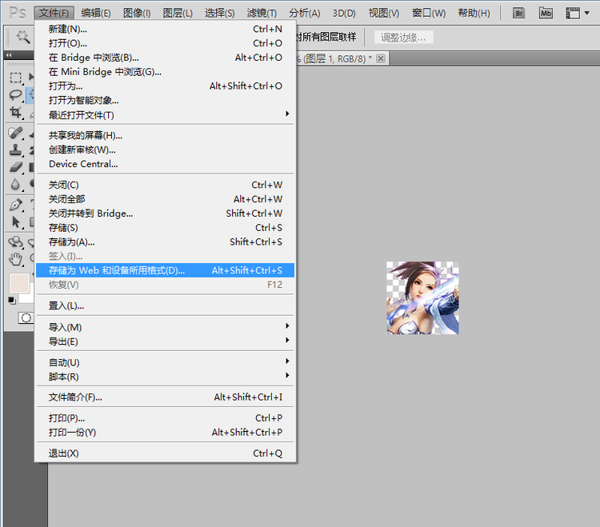Image resolution: width=600 pixels, height=527 pixels.
Task: Open the 分析(A) menu
Action: coord(304,14)
